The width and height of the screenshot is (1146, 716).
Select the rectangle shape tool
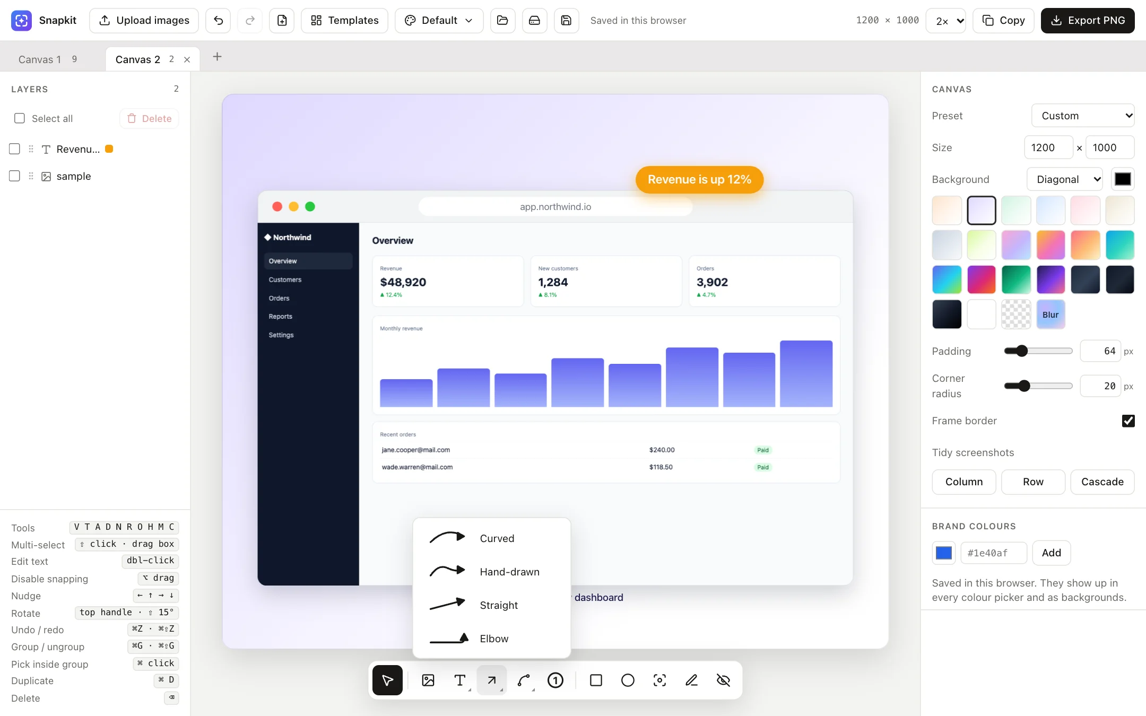tap(596, 680)
